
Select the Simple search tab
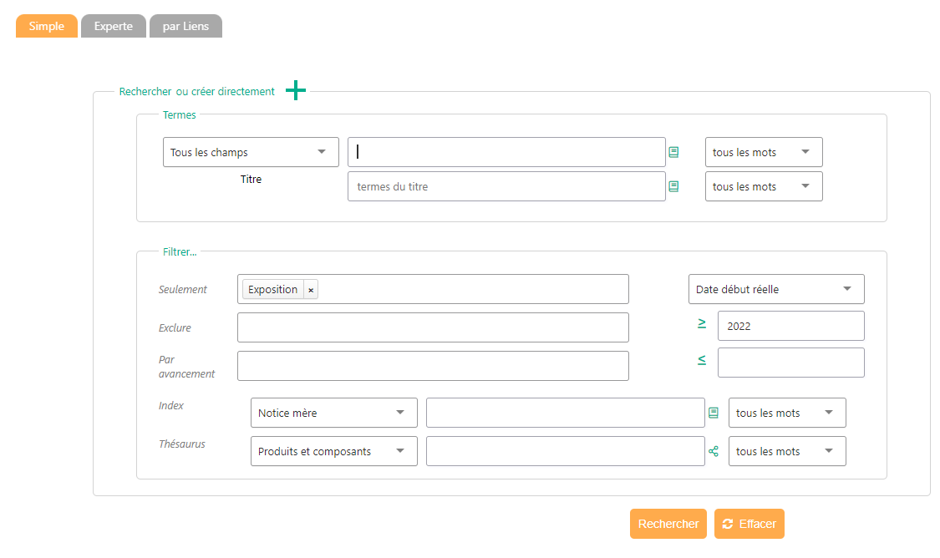[x=47, y=26]
